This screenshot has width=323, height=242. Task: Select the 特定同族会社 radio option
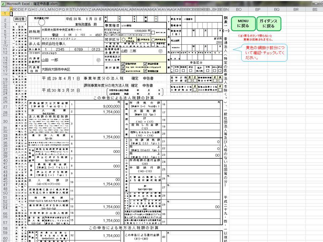pos(124,39)
